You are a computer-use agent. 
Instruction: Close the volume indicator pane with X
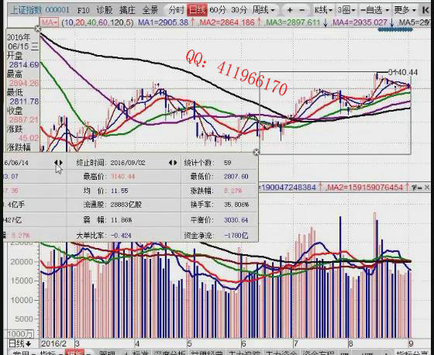point(427,188)
